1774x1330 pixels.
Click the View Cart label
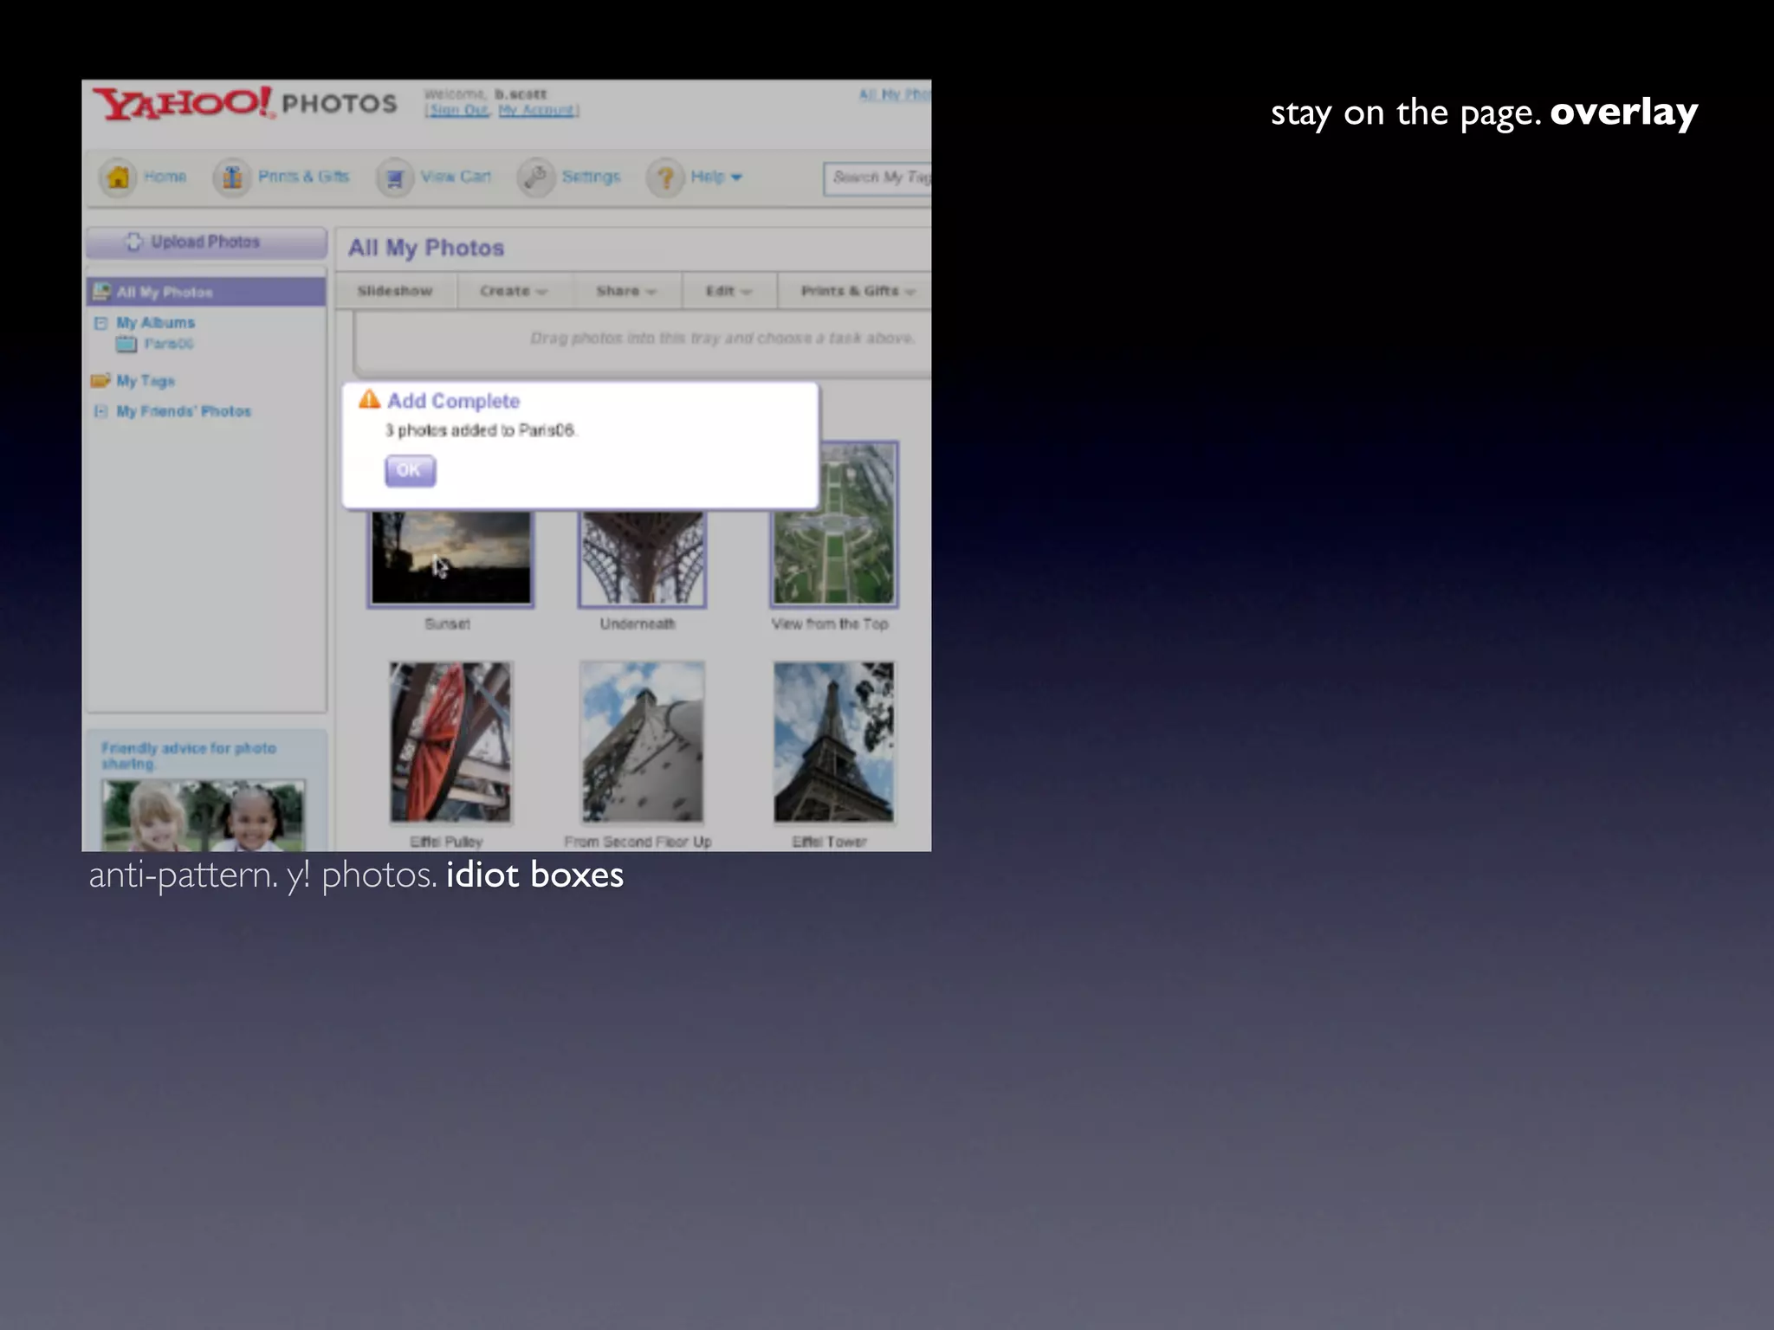pyautogui.click(x=456, y=177)
